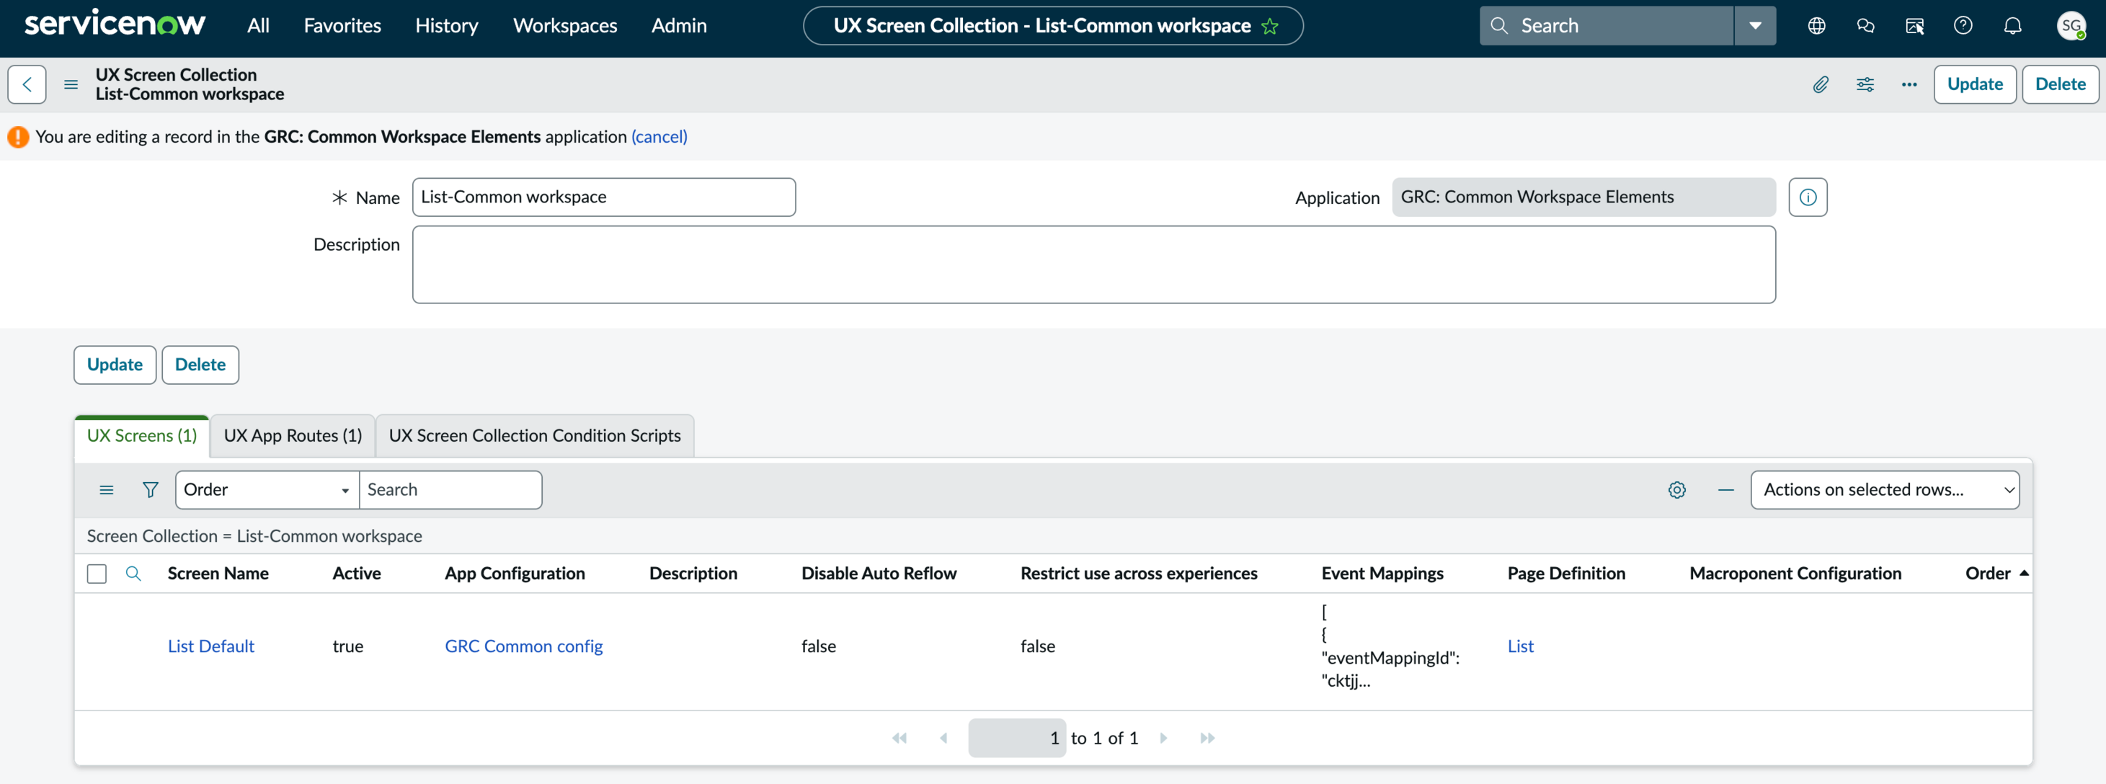The image size is (2106, 784).
Task: Go to first page of list
Action: (899, 738)
